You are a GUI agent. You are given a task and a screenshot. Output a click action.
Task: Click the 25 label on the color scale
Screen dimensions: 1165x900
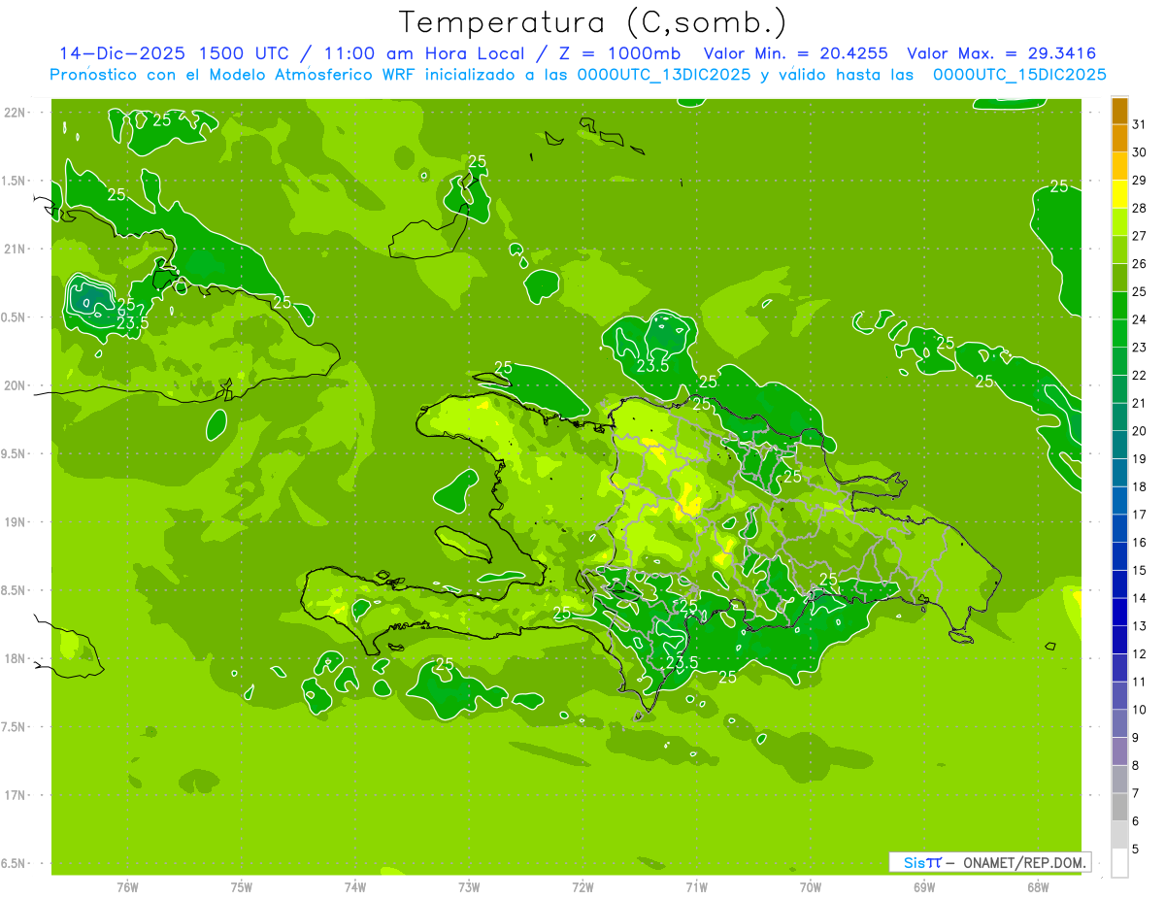coord(1140,291)
